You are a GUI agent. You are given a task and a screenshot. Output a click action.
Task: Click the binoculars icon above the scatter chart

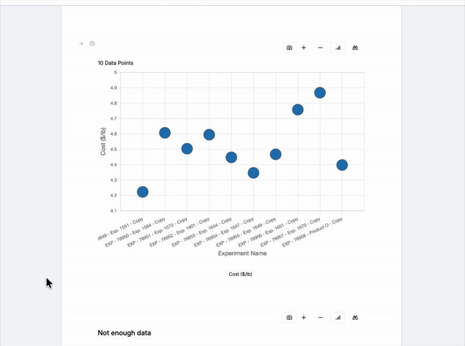pos(355,48)
